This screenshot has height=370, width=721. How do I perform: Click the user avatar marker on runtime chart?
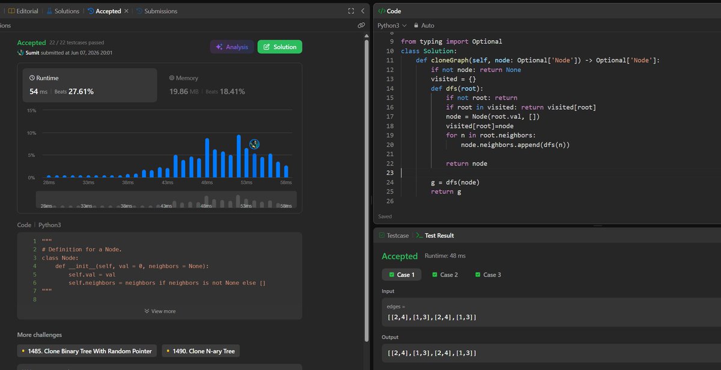[x=255, y=143]
